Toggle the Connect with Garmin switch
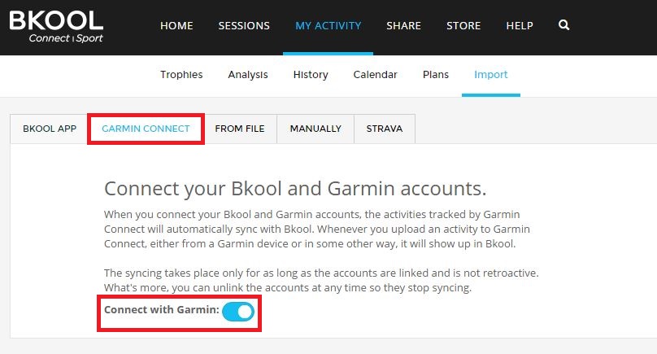This screenshot has height=354, width=657. pos(238,312)
